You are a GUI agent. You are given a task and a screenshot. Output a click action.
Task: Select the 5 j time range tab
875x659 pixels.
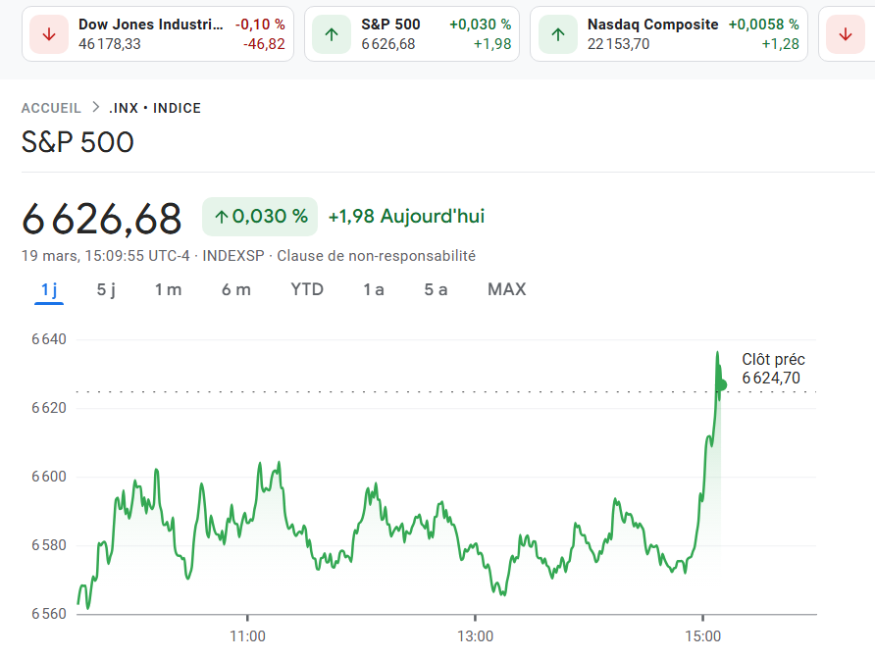106,289
